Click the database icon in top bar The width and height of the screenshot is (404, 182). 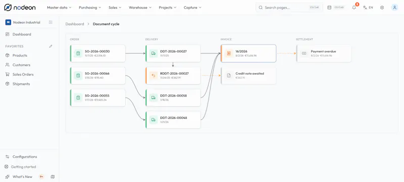pos(329,8)
